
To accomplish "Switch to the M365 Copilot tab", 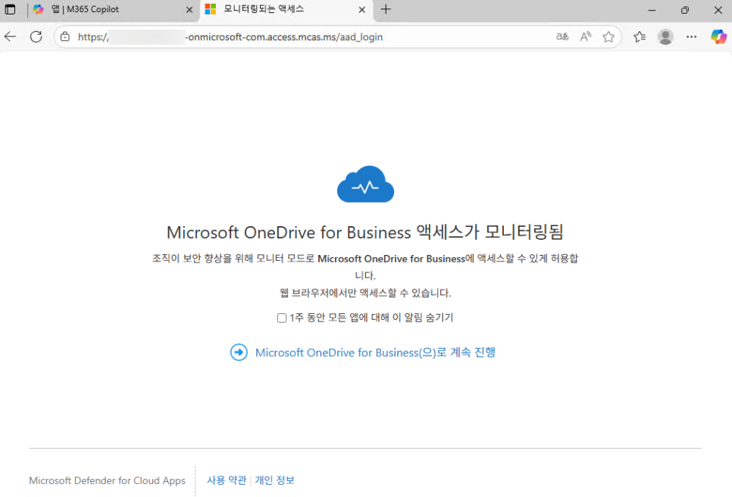I will coord(112,9).
